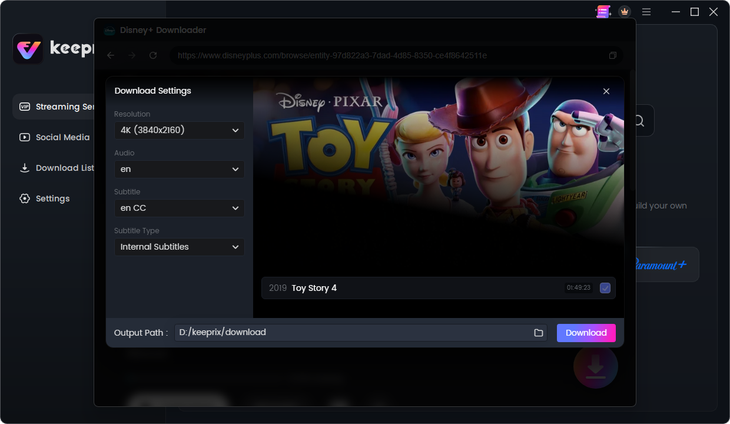730x424 pixels.
Task: Click the crown VIP icon
Action: coord(625,12)
